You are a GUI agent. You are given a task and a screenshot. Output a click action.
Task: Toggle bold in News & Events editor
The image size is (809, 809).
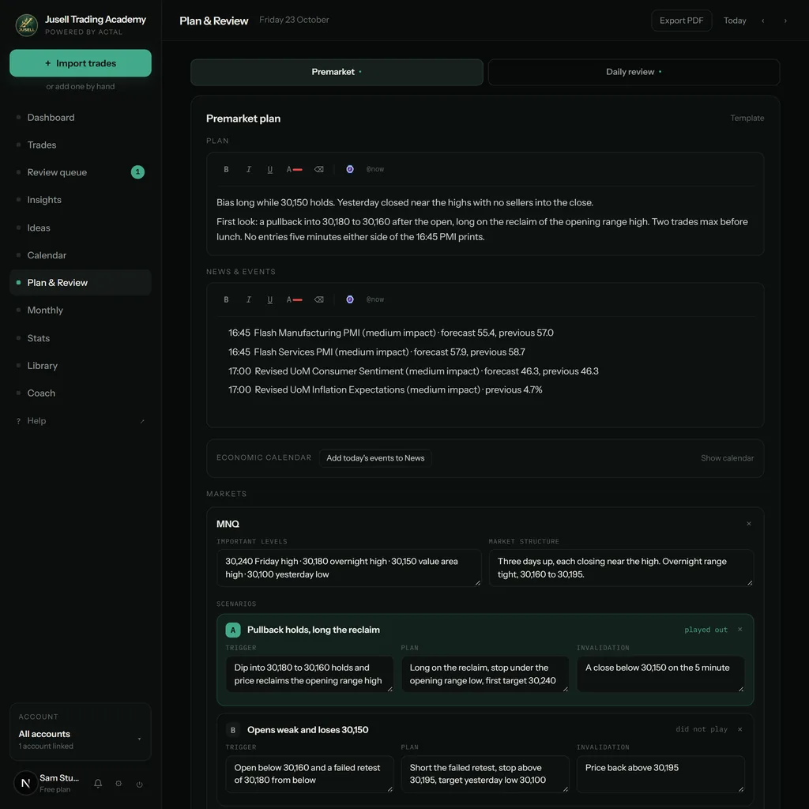coord(226,299)
